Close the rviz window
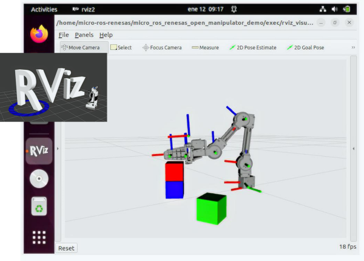364x261 pixels. pos(349,22)
